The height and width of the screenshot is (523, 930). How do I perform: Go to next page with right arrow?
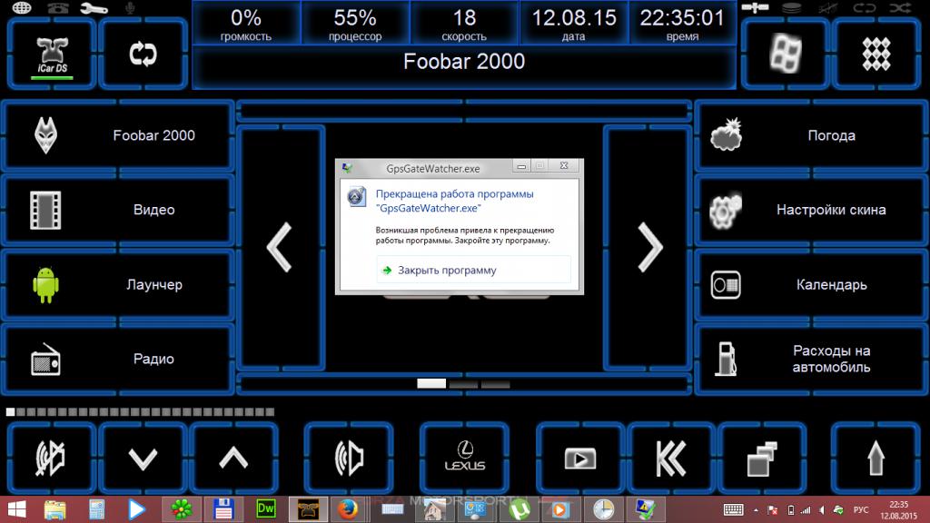coord(648,247)
